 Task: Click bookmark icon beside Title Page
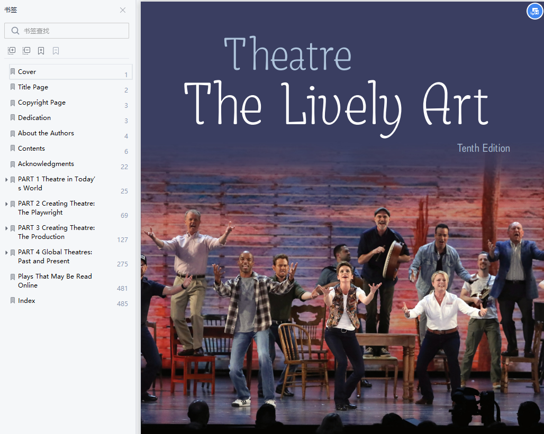(13, 87)
